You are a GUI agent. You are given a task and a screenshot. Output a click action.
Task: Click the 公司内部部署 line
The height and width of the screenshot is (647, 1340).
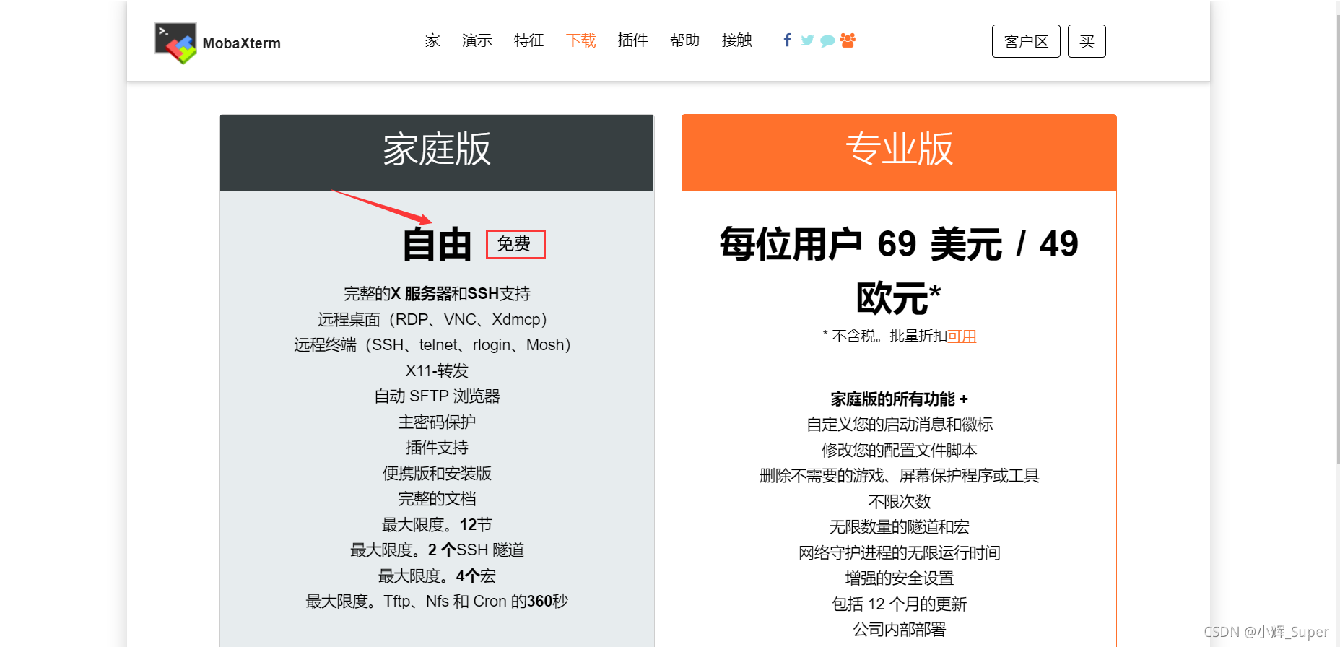[x=900, y=630]
